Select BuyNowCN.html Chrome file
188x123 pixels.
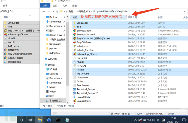click(x=86, y=35)
